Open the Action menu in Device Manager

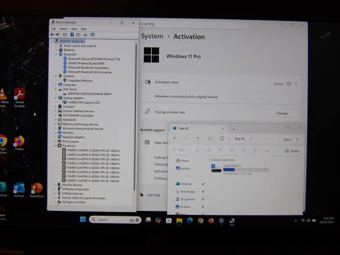pyautogui.click(x=63, y=28)
